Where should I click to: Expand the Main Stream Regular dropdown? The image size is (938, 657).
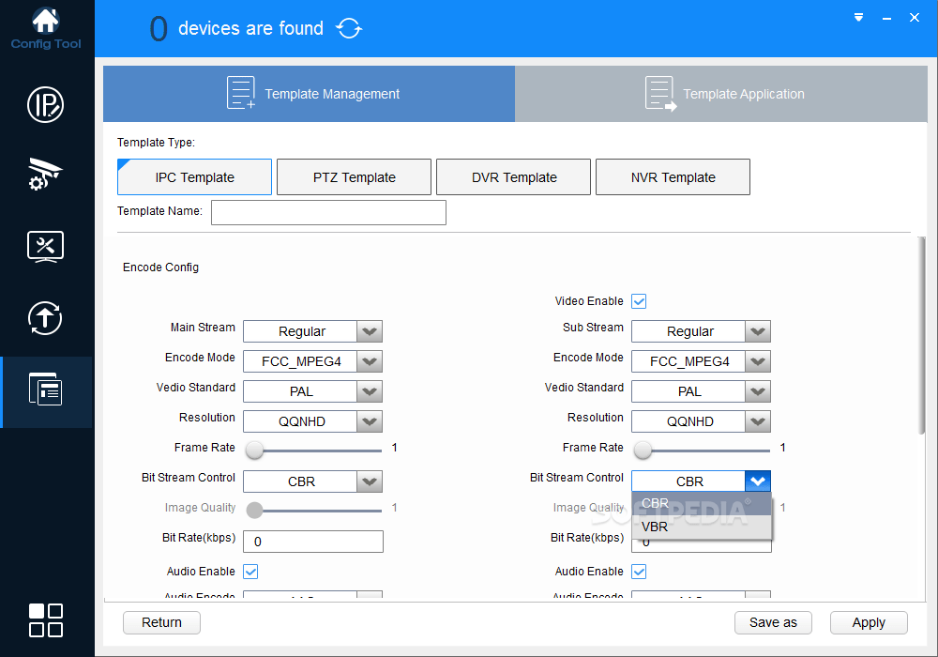click(312, 331)
